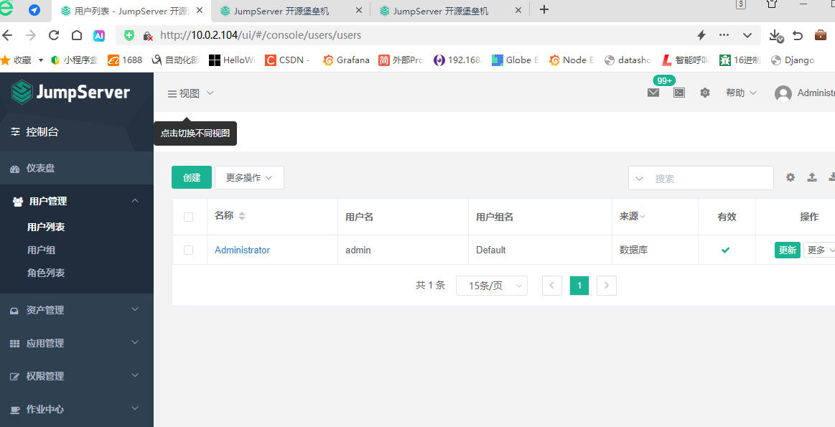835x427 pixels.
Task: Open the 15条/页 page size dropdown
Action: (x=492, y=285)
